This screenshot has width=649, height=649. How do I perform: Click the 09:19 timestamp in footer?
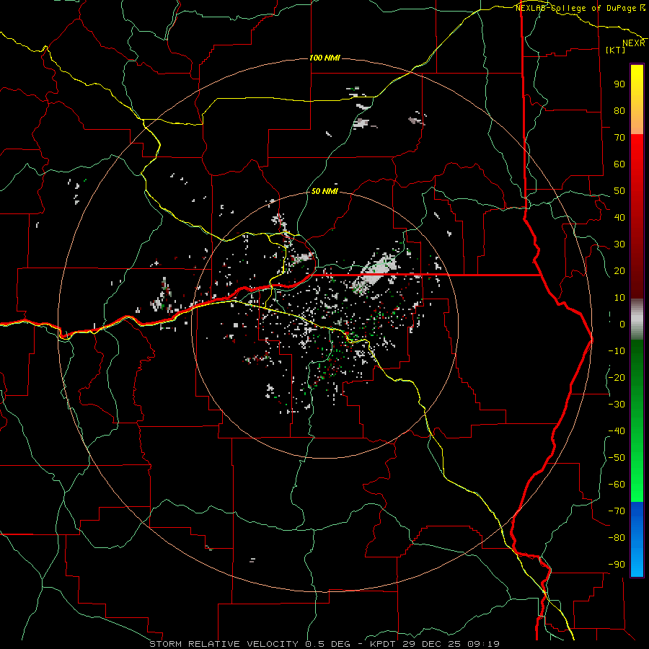pos(483,644)
